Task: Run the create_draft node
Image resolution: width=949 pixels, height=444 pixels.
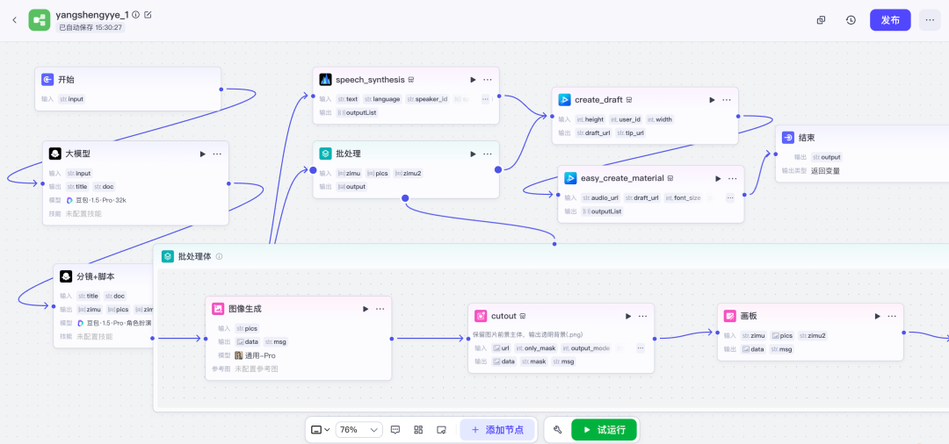Action: pos(713,100)
